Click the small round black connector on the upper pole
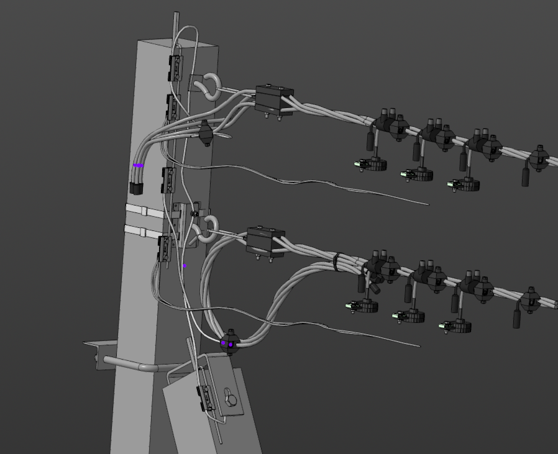Image resolution: width=558 pixels, height=454 pixels. pos(204,134)
